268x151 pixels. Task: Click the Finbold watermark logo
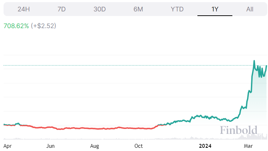238,130
